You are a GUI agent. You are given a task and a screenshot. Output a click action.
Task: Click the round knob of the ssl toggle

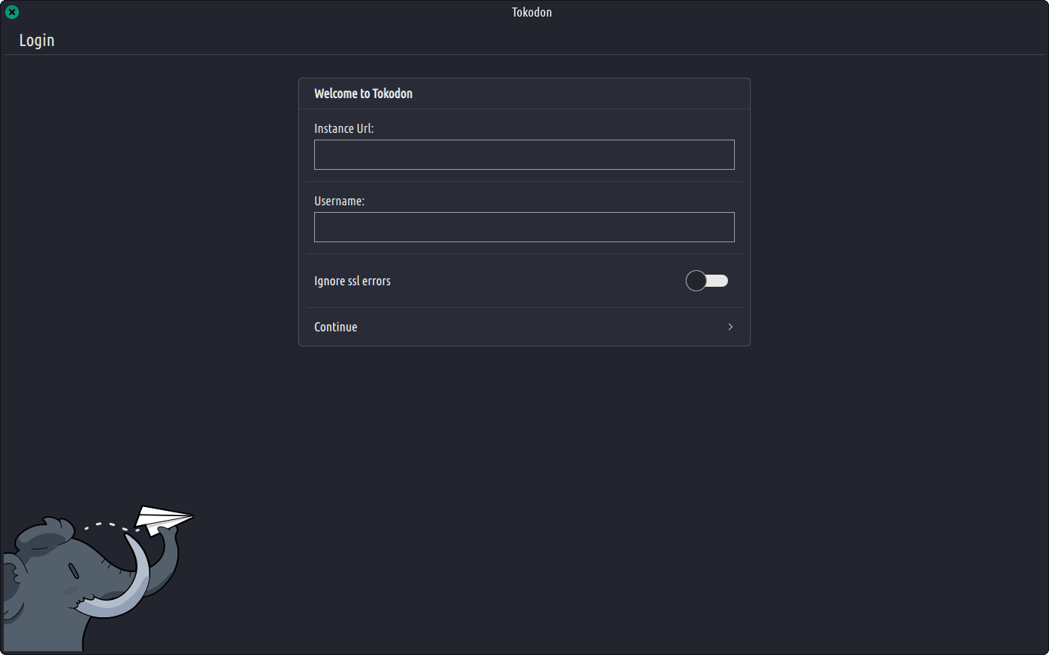click(696, 281)
